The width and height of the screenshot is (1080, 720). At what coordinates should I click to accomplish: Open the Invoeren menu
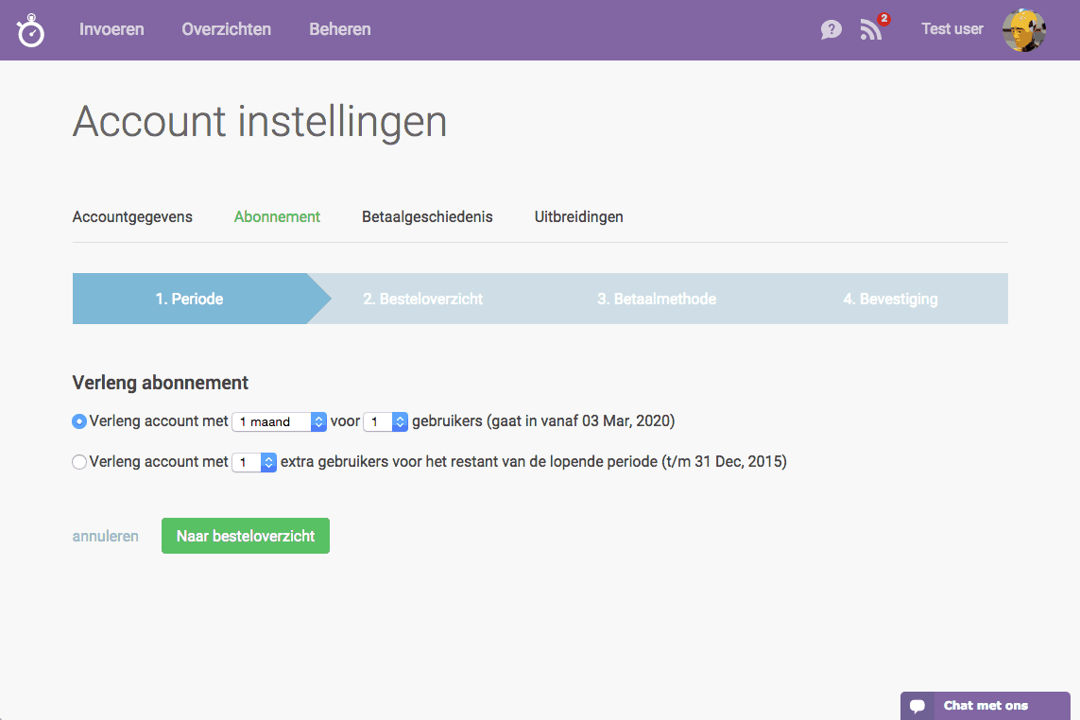click(x=111, y=29)
